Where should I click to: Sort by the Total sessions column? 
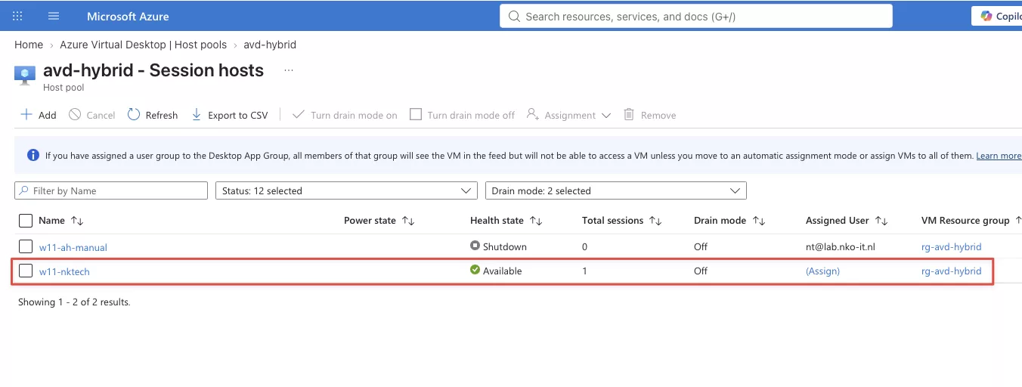622,221
